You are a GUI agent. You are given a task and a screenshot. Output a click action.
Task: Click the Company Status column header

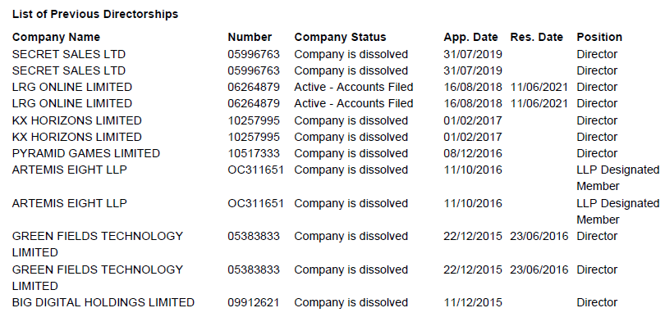tap(340, 37)
